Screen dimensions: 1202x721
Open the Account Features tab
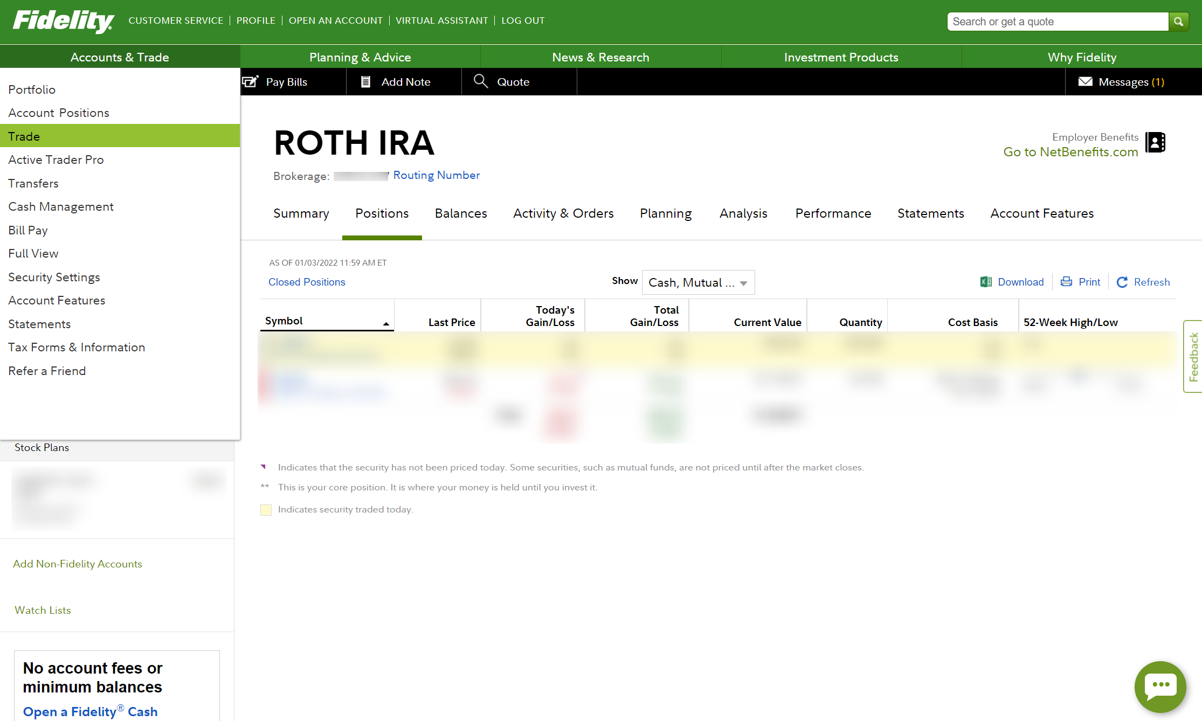pyautogui.click(x=1042, y=213)
